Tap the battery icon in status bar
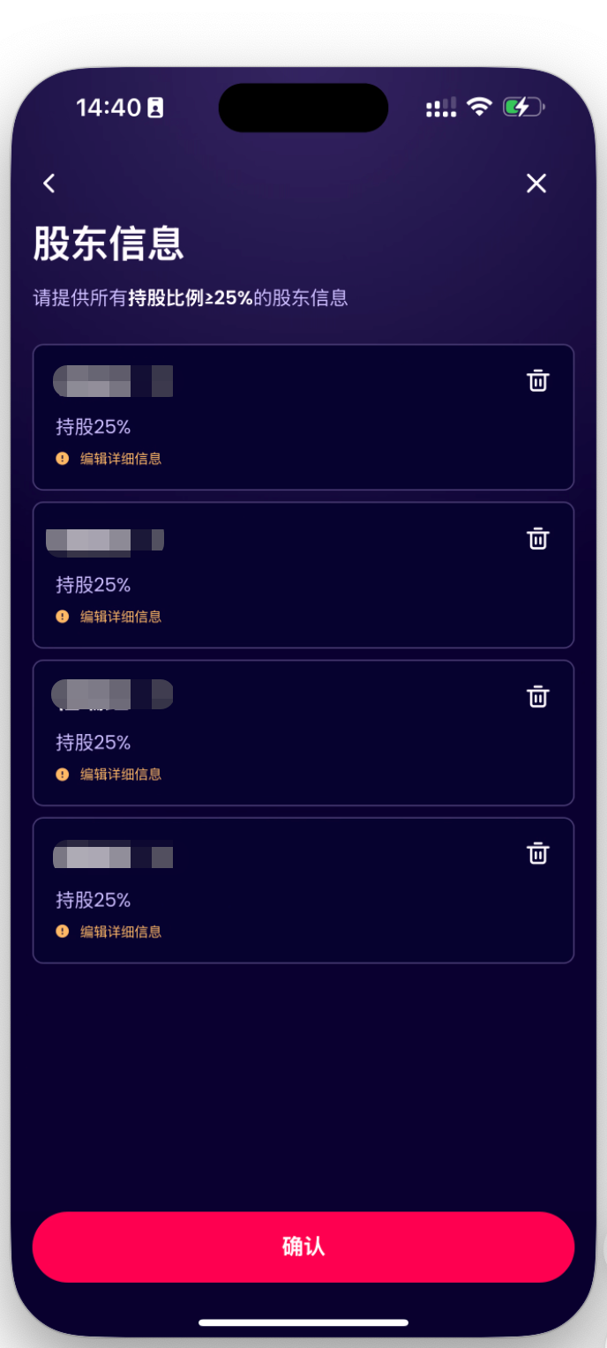The image size is (607, 1348). click(x=522, y=108)
